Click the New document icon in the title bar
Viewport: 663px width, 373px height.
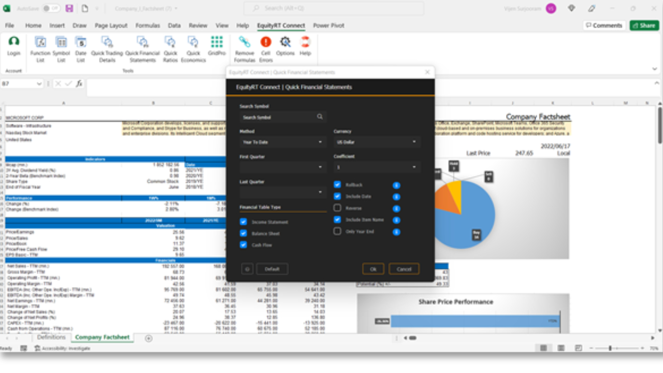click(84, 9)
